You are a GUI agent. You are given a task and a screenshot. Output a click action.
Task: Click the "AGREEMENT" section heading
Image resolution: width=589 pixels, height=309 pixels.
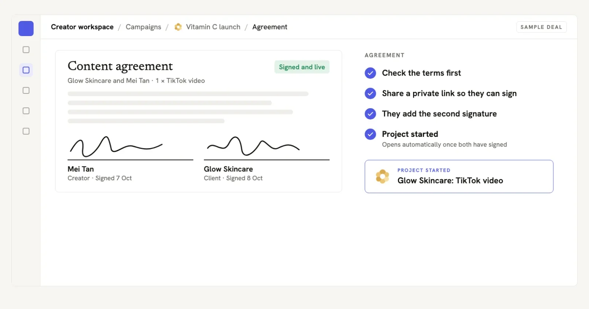coord(385,55)
